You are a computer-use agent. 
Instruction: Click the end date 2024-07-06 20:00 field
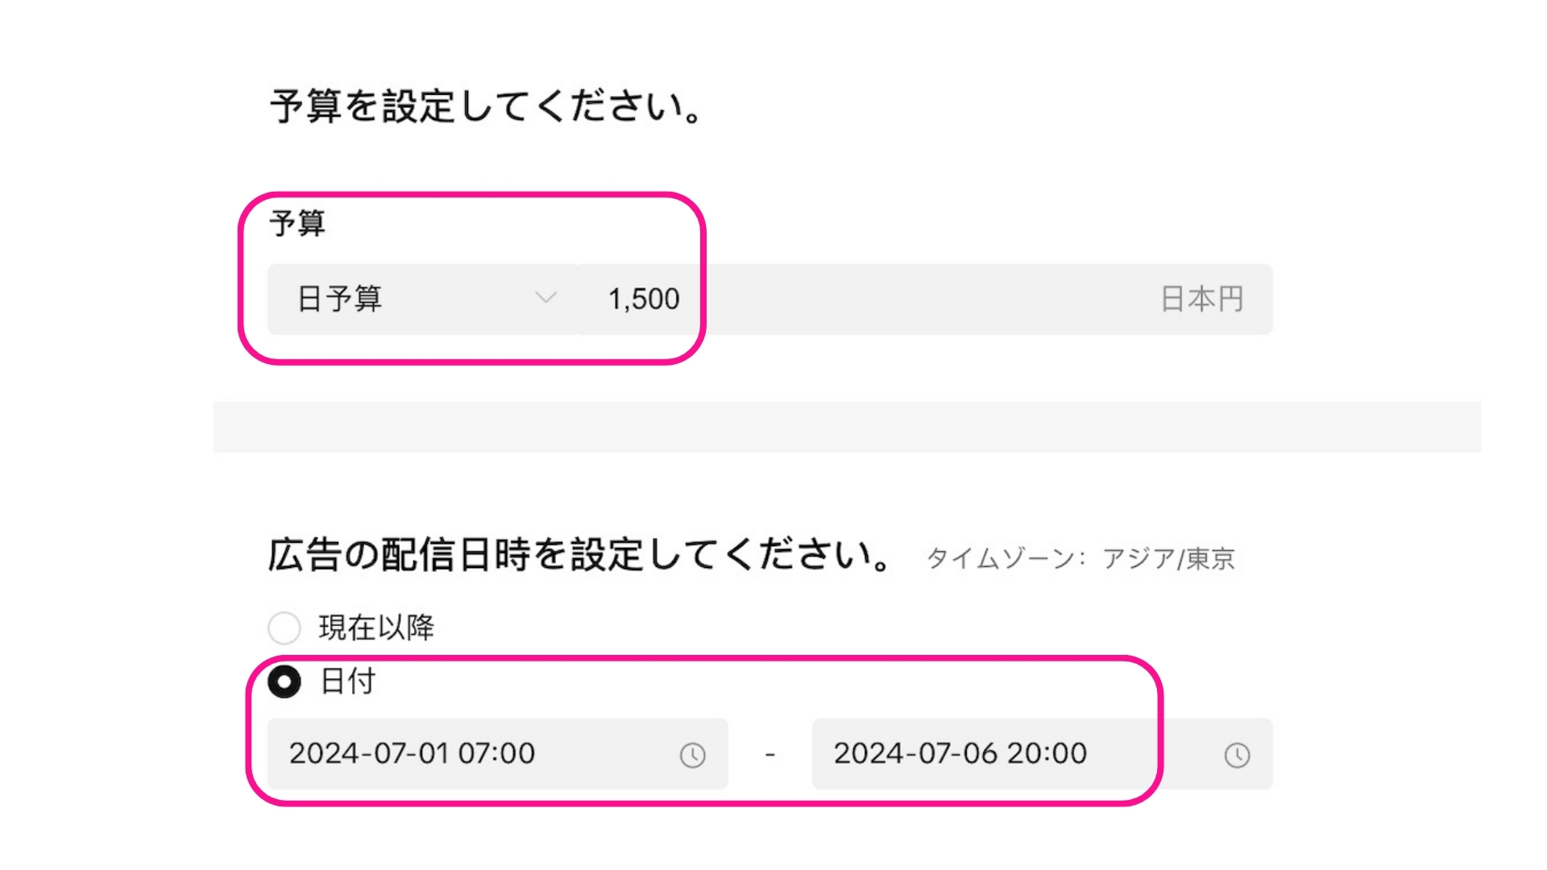pyautogui.click(x=958, y=753)
